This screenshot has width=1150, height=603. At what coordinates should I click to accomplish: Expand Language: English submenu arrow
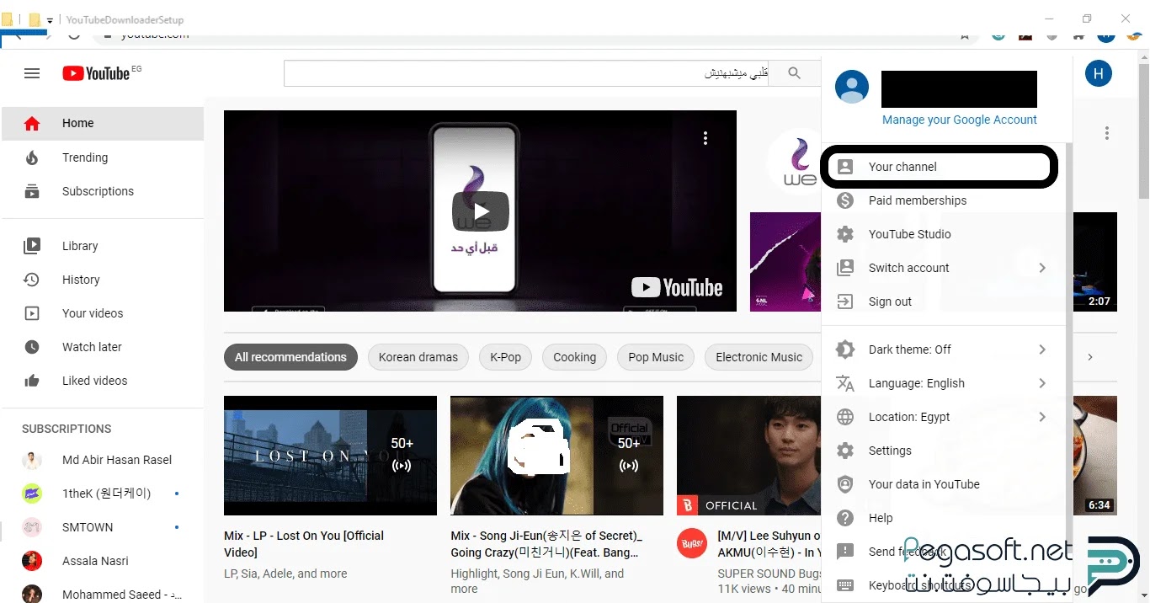point(1042,383)
